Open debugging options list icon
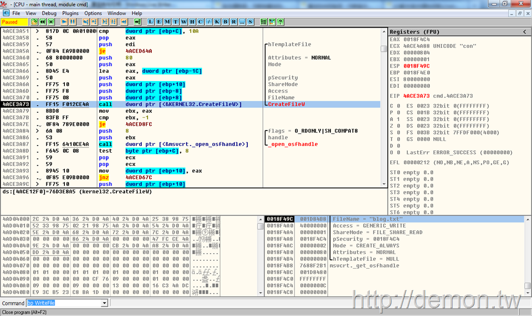This screenshot has width=532, height=316. (x=263, y=22)
